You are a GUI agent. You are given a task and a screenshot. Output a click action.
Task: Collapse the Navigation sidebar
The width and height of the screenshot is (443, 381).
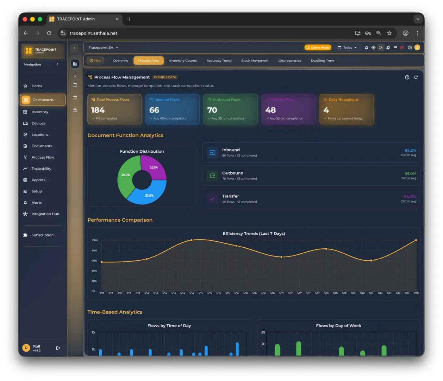coord(57,64)
